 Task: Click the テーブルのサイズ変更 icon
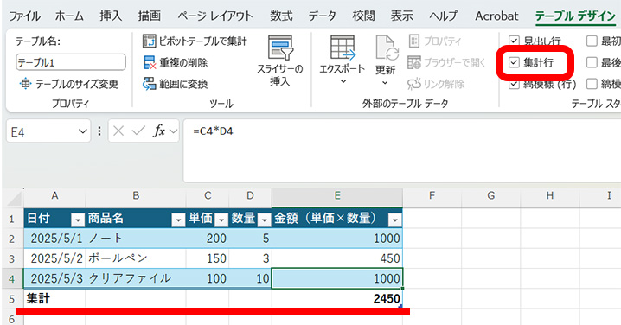(x=25, y=84)
